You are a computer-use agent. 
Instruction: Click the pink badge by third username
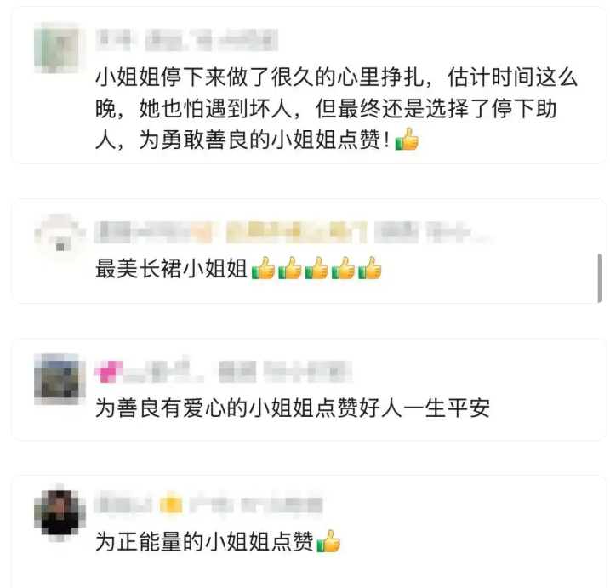pyautogui.click(x=108, y=372)
